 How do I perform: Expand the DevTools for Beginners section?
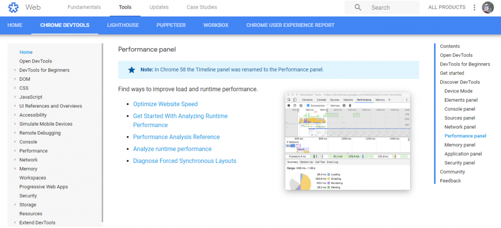(15, 70)
